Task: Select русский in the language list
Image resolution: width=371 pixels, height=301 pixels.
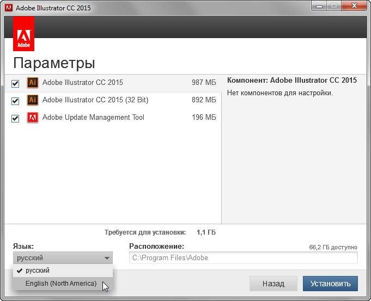Action: pos(63,271)
